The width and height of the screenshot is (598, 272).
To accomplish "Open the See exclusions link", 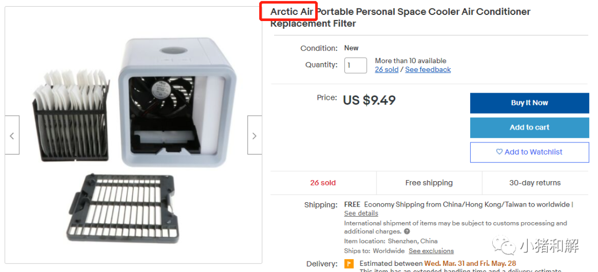I will 431,251.
